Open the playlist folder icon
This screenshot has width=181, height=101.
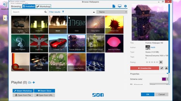point(30,82)
